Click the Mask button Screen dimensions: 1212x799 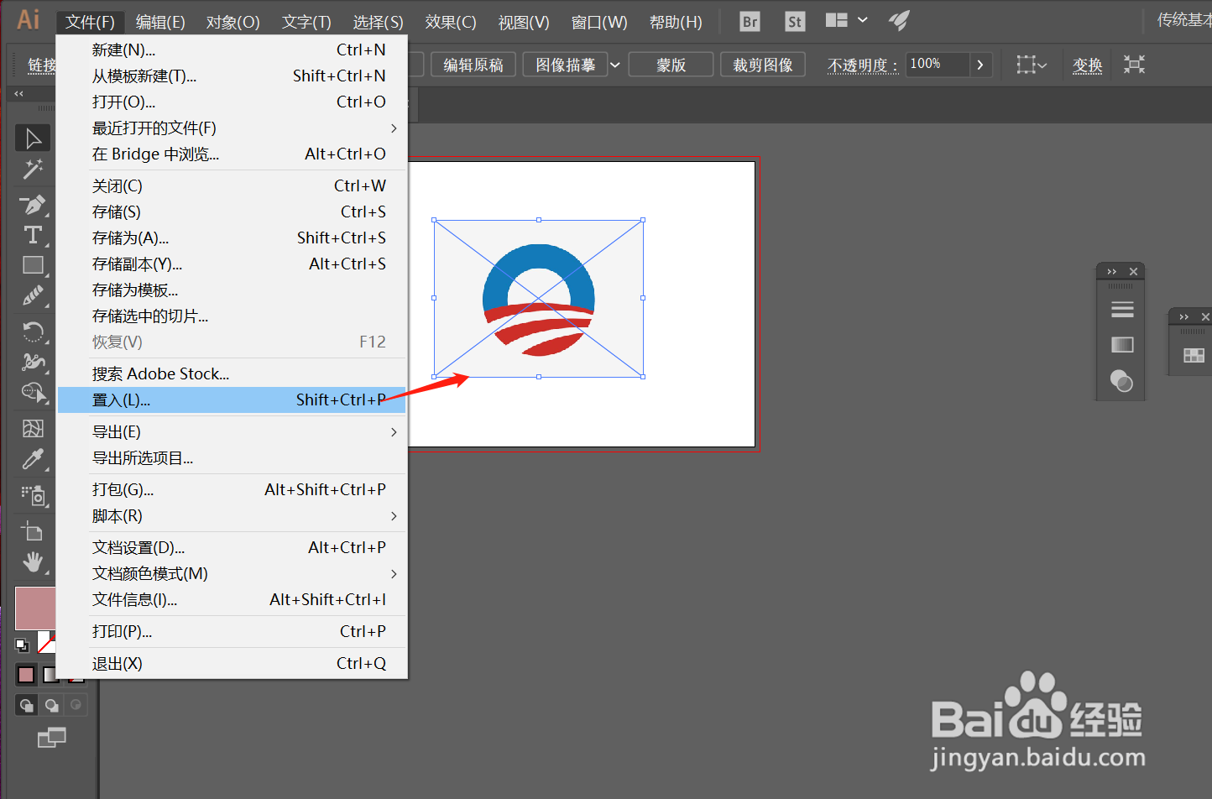671,65
